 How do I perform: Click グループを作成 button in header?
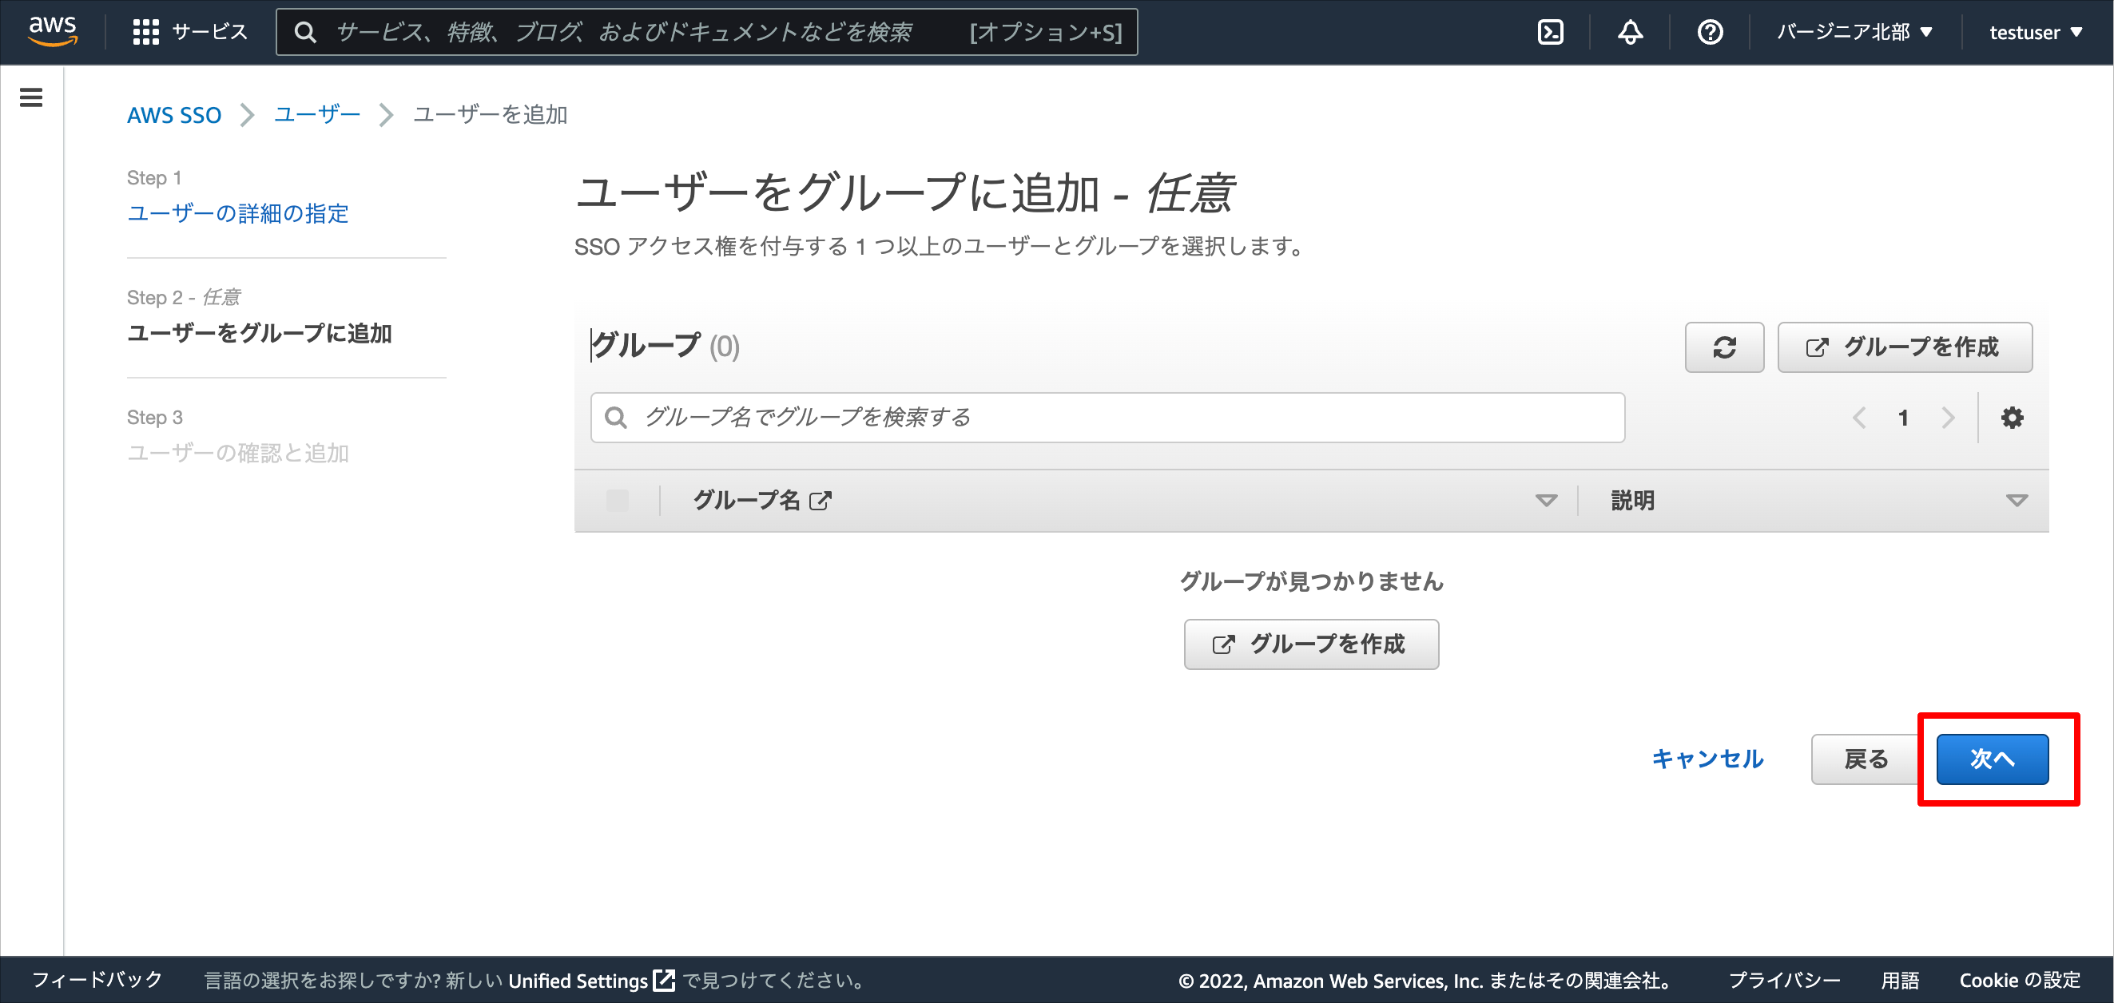[1905, 347]
